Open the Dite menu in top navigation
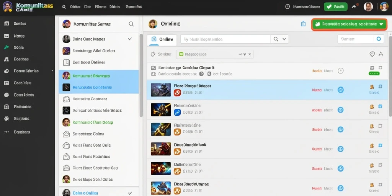Screen dimensions: 392x196 pyautogui.click(x=88, y=7)
